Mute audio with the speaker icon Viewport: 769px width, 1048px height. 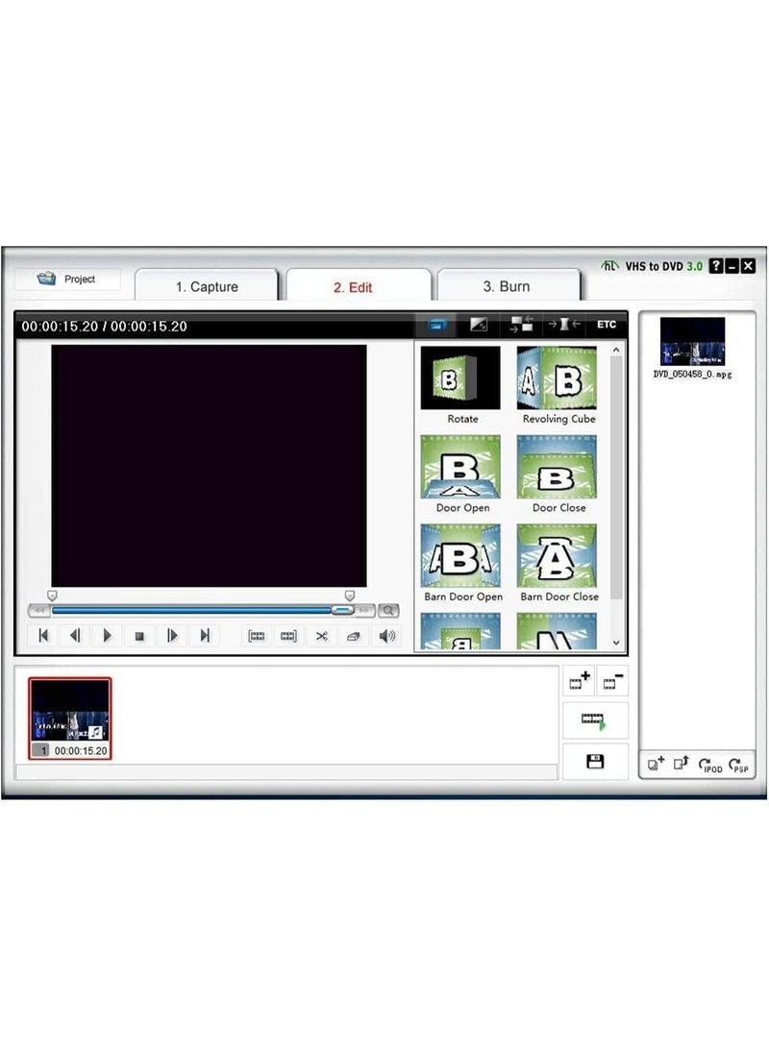[387, 636]
